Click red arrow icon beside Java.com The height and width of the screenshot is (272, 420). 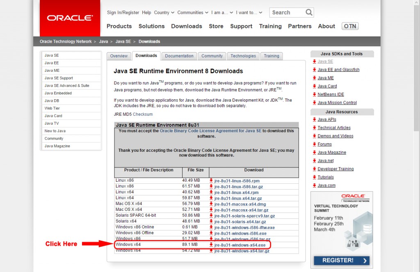[x=315, y=185]
